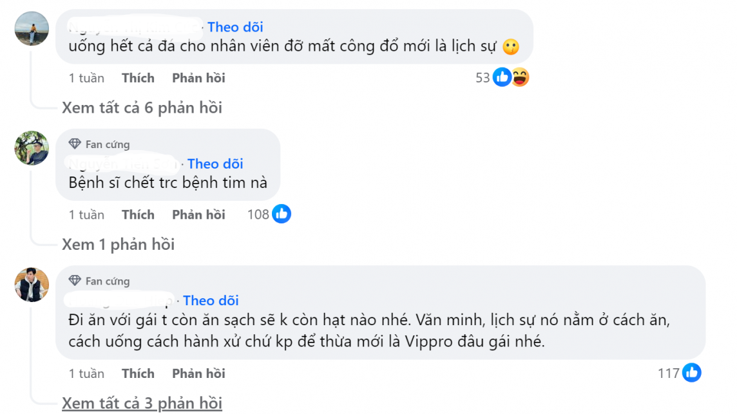This screenshot has width=737, height=414.
Task: Expand "Xem tất cả 3 phản hồi" replies
Action: 142,404
